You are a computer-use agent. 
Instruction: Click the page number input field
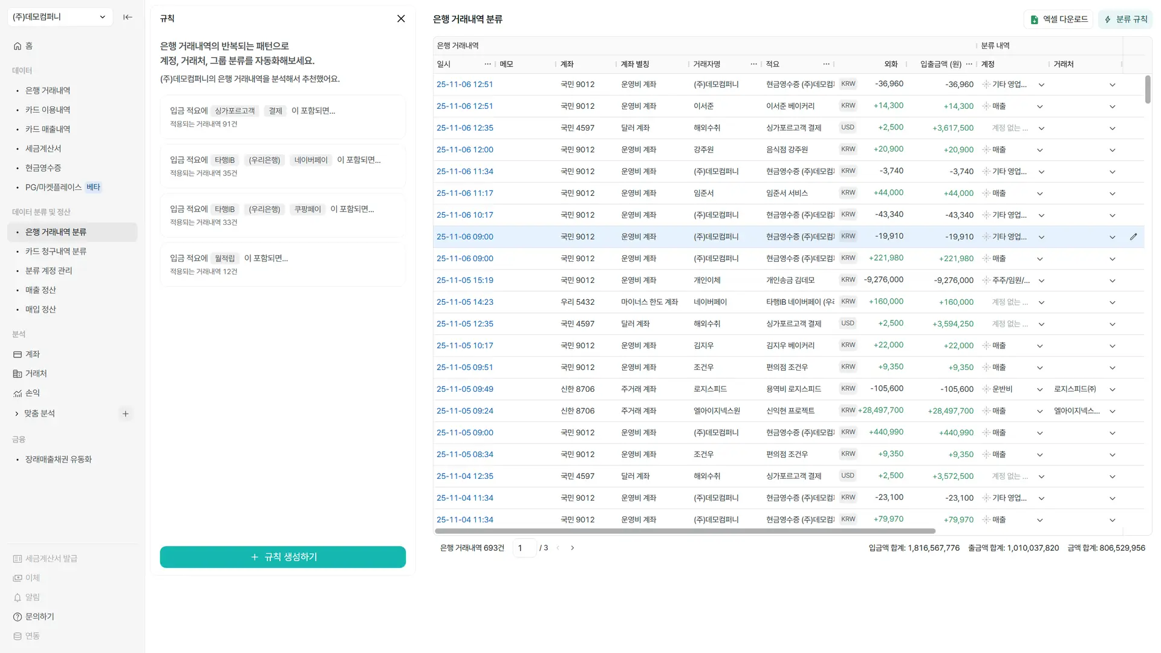coord(524,548)
